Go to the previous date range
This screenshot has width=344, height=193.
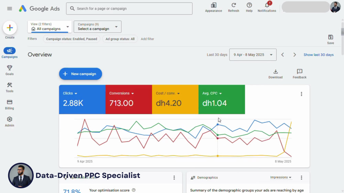tap(282, 55)
